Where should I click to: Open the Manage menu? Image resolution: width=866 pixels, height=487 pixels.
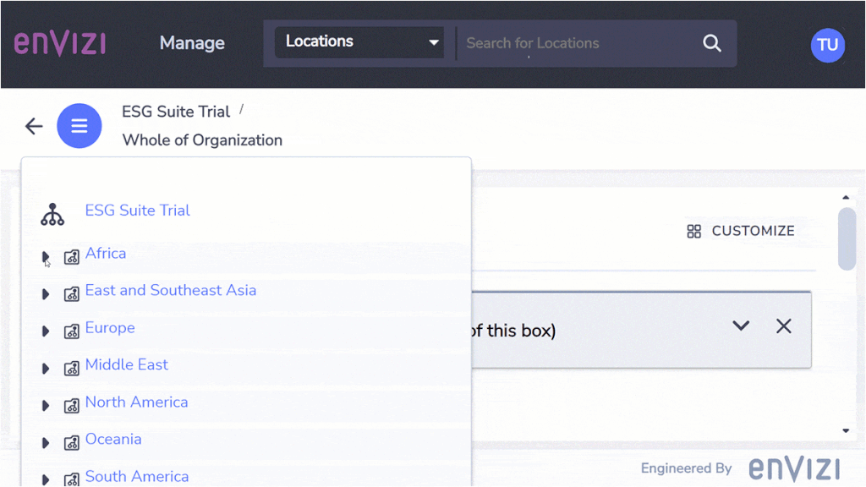[x=192, y=43]
